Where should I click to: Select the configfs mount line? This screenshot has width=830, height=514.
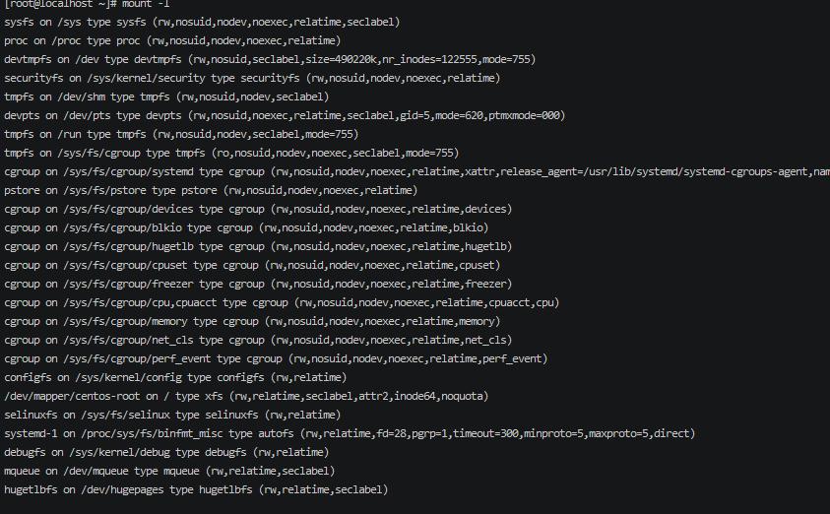pos(175,377)
